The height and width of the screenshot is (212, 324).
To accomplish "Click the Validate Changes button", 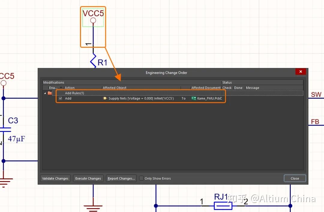I will pyautogui.click(x=55, y=178).
